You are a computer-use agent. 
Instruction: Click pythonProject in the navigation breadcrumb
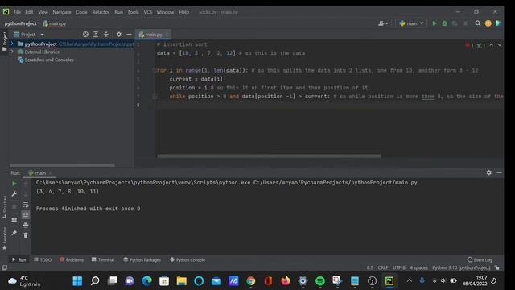tap(20, 23)
